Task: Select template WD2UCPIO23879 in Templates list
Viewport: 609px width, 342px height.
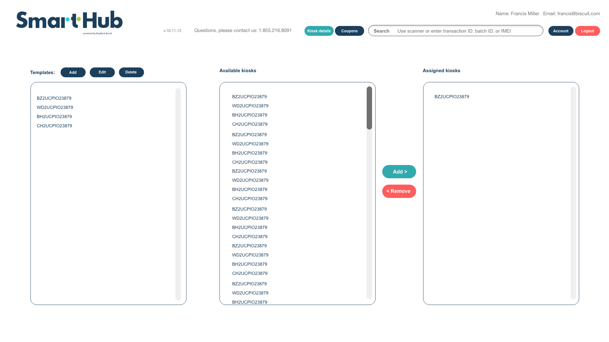Action: coord(55,107)
